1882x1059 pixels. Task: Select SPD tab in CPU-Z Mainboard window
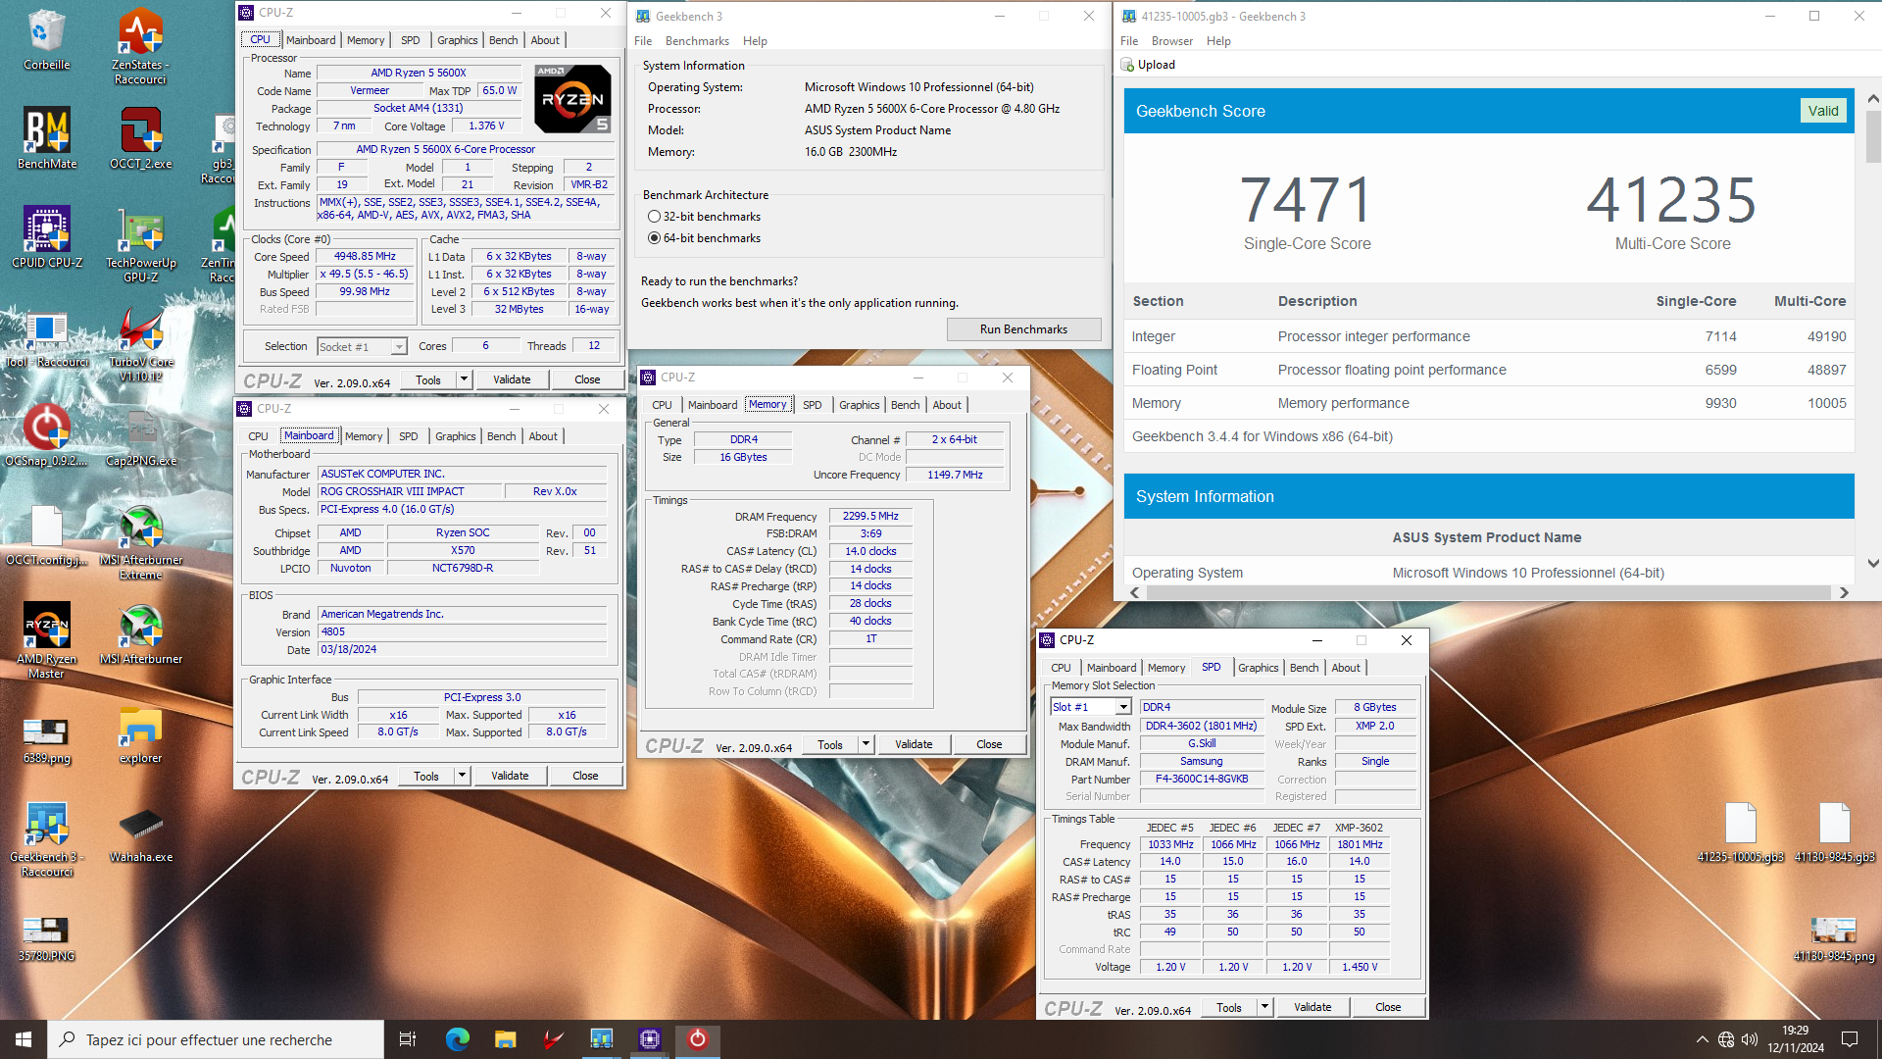(x=408, y=436)
